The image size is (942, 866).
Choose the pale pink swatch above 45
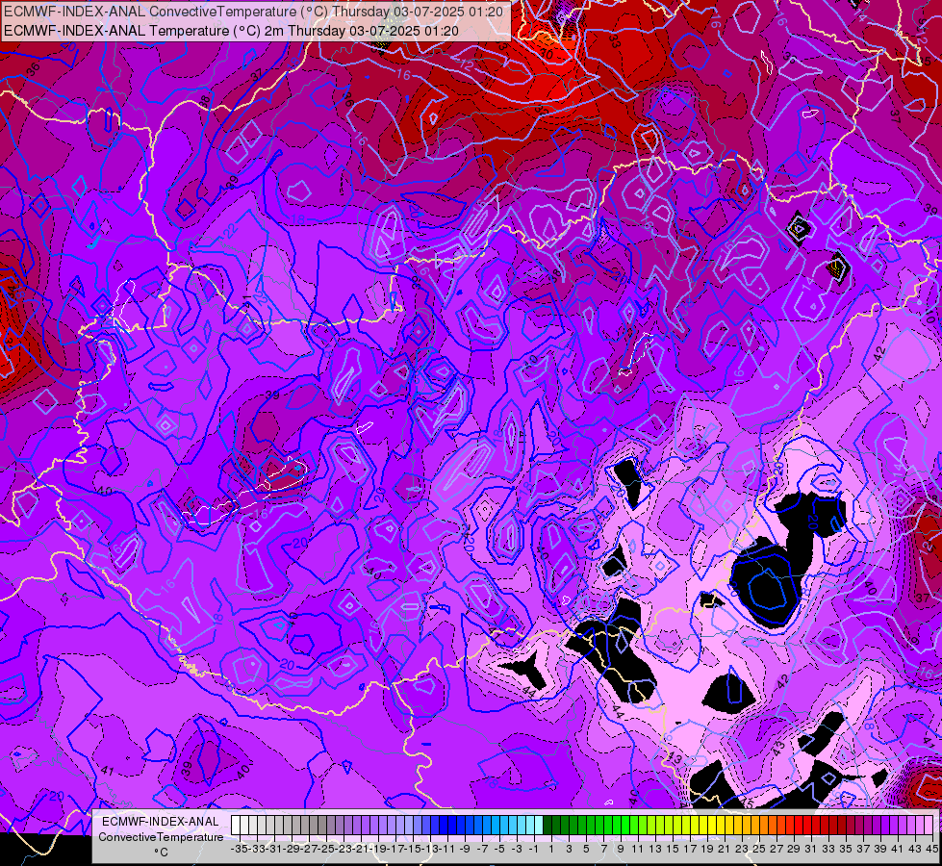(x=930, y=825)
